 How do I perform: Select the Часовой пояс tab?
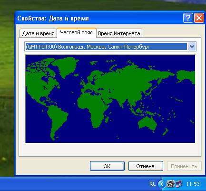[77, 33]
